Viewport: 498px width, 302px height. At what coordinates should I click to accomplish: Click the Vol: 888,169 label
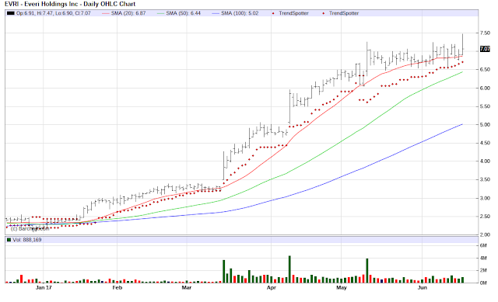27,240
